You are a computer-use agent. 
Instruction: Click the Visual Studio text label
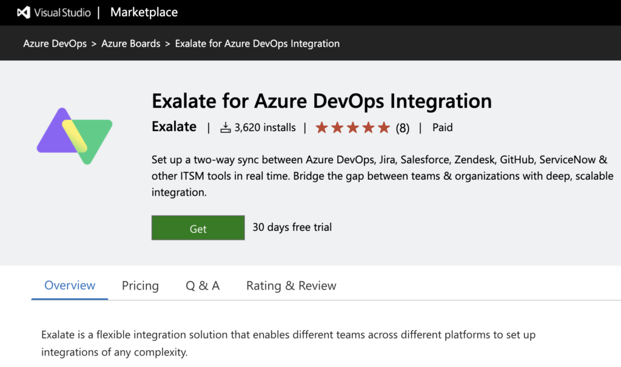(x=62, y=13)
